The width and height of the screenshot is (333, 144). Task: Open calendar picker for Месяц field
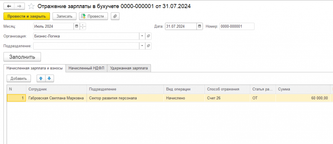[77, 27]
